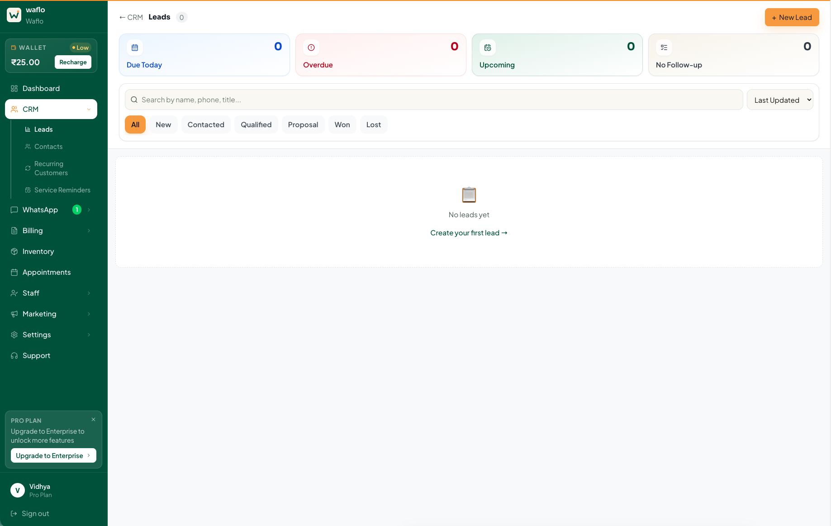The height and width of the screenshot is (526, 831).
Task: Click the wallet Recharge button
Action: click(x=73, y=62)
